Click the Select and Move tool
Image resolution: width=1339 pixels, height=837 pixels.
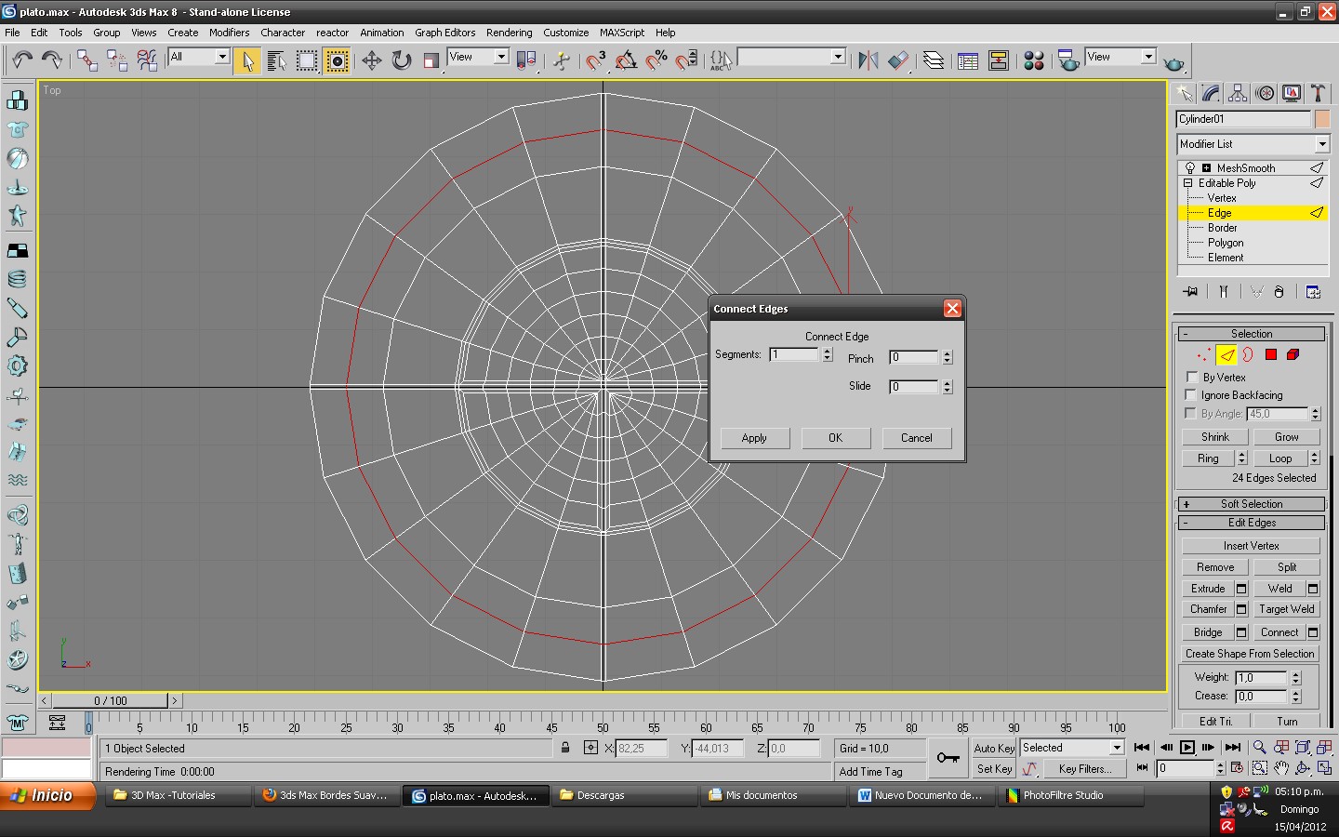(371, 60)
